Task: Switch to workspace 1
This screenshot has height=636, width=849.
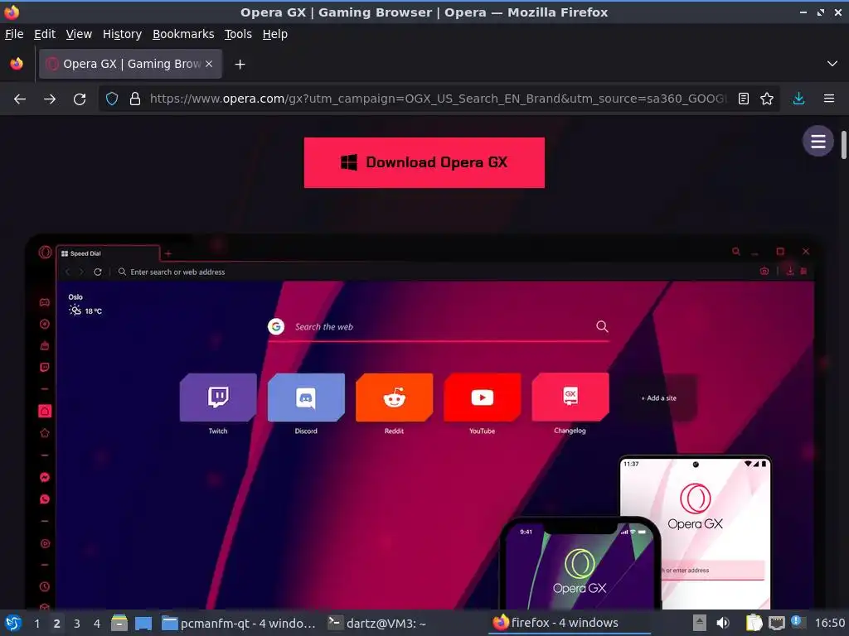Action: (x=36, y=624)
